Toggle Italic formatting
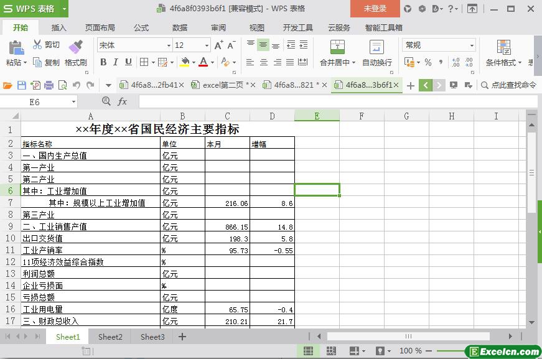This screenshot has width=542, height=359. [116, 62]
